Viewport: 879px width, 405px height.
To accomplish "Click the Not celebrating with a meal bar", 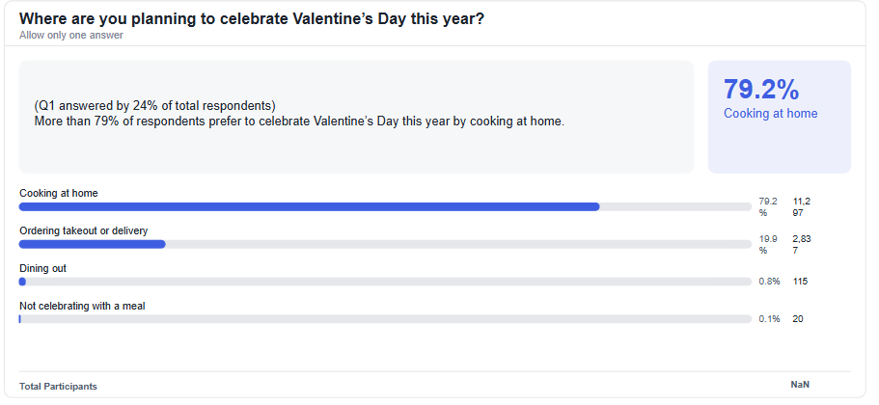I will (x=385, y=319).
